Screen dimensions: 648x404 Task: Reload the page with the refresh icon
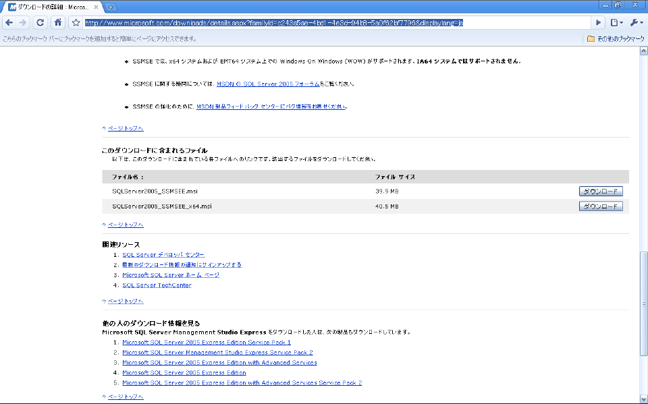(x=40, y=23)
